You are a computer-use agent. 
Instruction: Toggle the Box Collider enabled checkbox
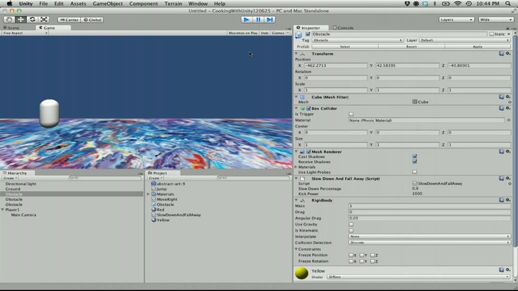coord(309,108)
